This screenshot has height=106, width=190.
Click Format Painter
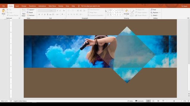click(x=12, y=15)
